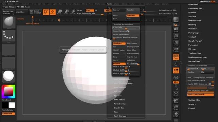Click the BPR render sphere icon
This screenshot has width=218, height=122.
tap(176, 20)
